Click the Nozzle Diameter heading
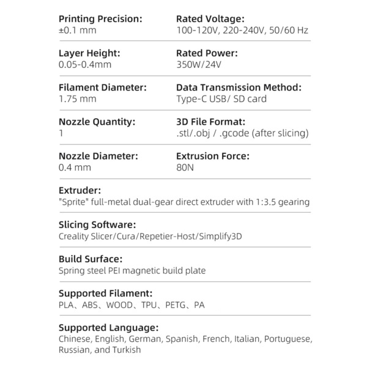Viewport: 367px width, 367px height. pyautogui.click(x=98, y=156)
